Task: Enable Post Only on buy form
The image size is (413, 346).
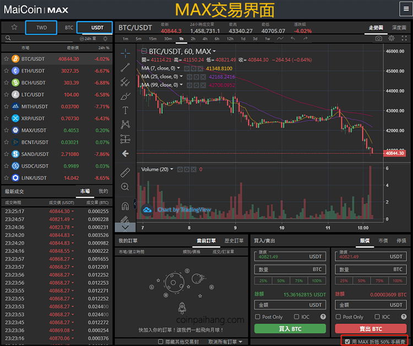Action: 258,316
